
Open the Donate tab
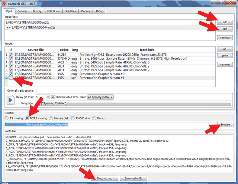coord(86,11)
